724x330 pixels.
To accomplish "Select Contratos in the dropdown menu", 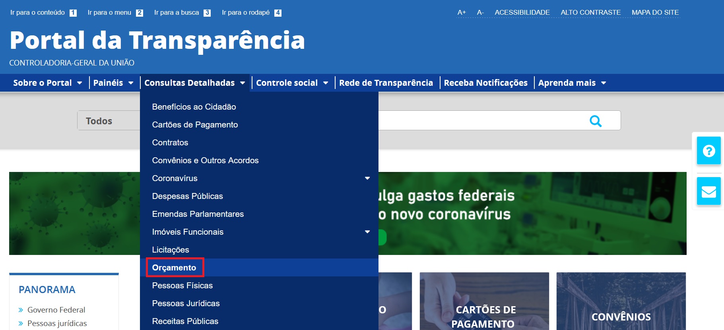I will 259,143.
